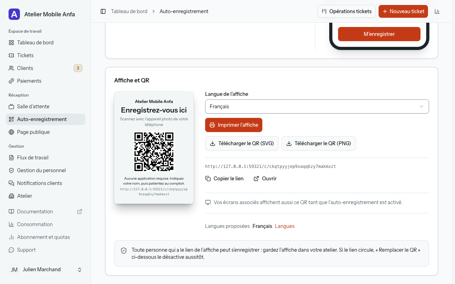Open Salle d'attente page
This screenshot has height=284, width=455.
[45, 106]
